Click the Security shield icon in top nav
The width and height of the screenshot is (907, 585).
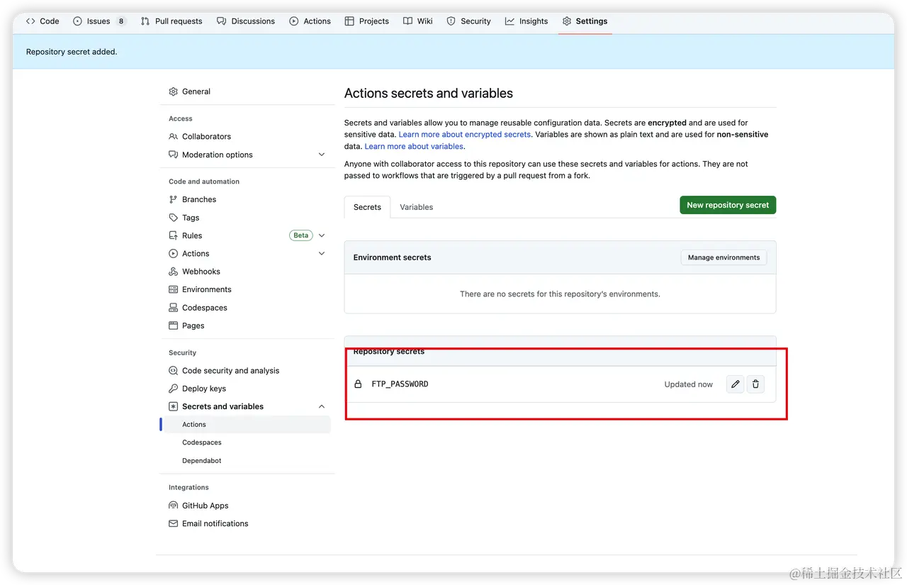coord(451,21)
